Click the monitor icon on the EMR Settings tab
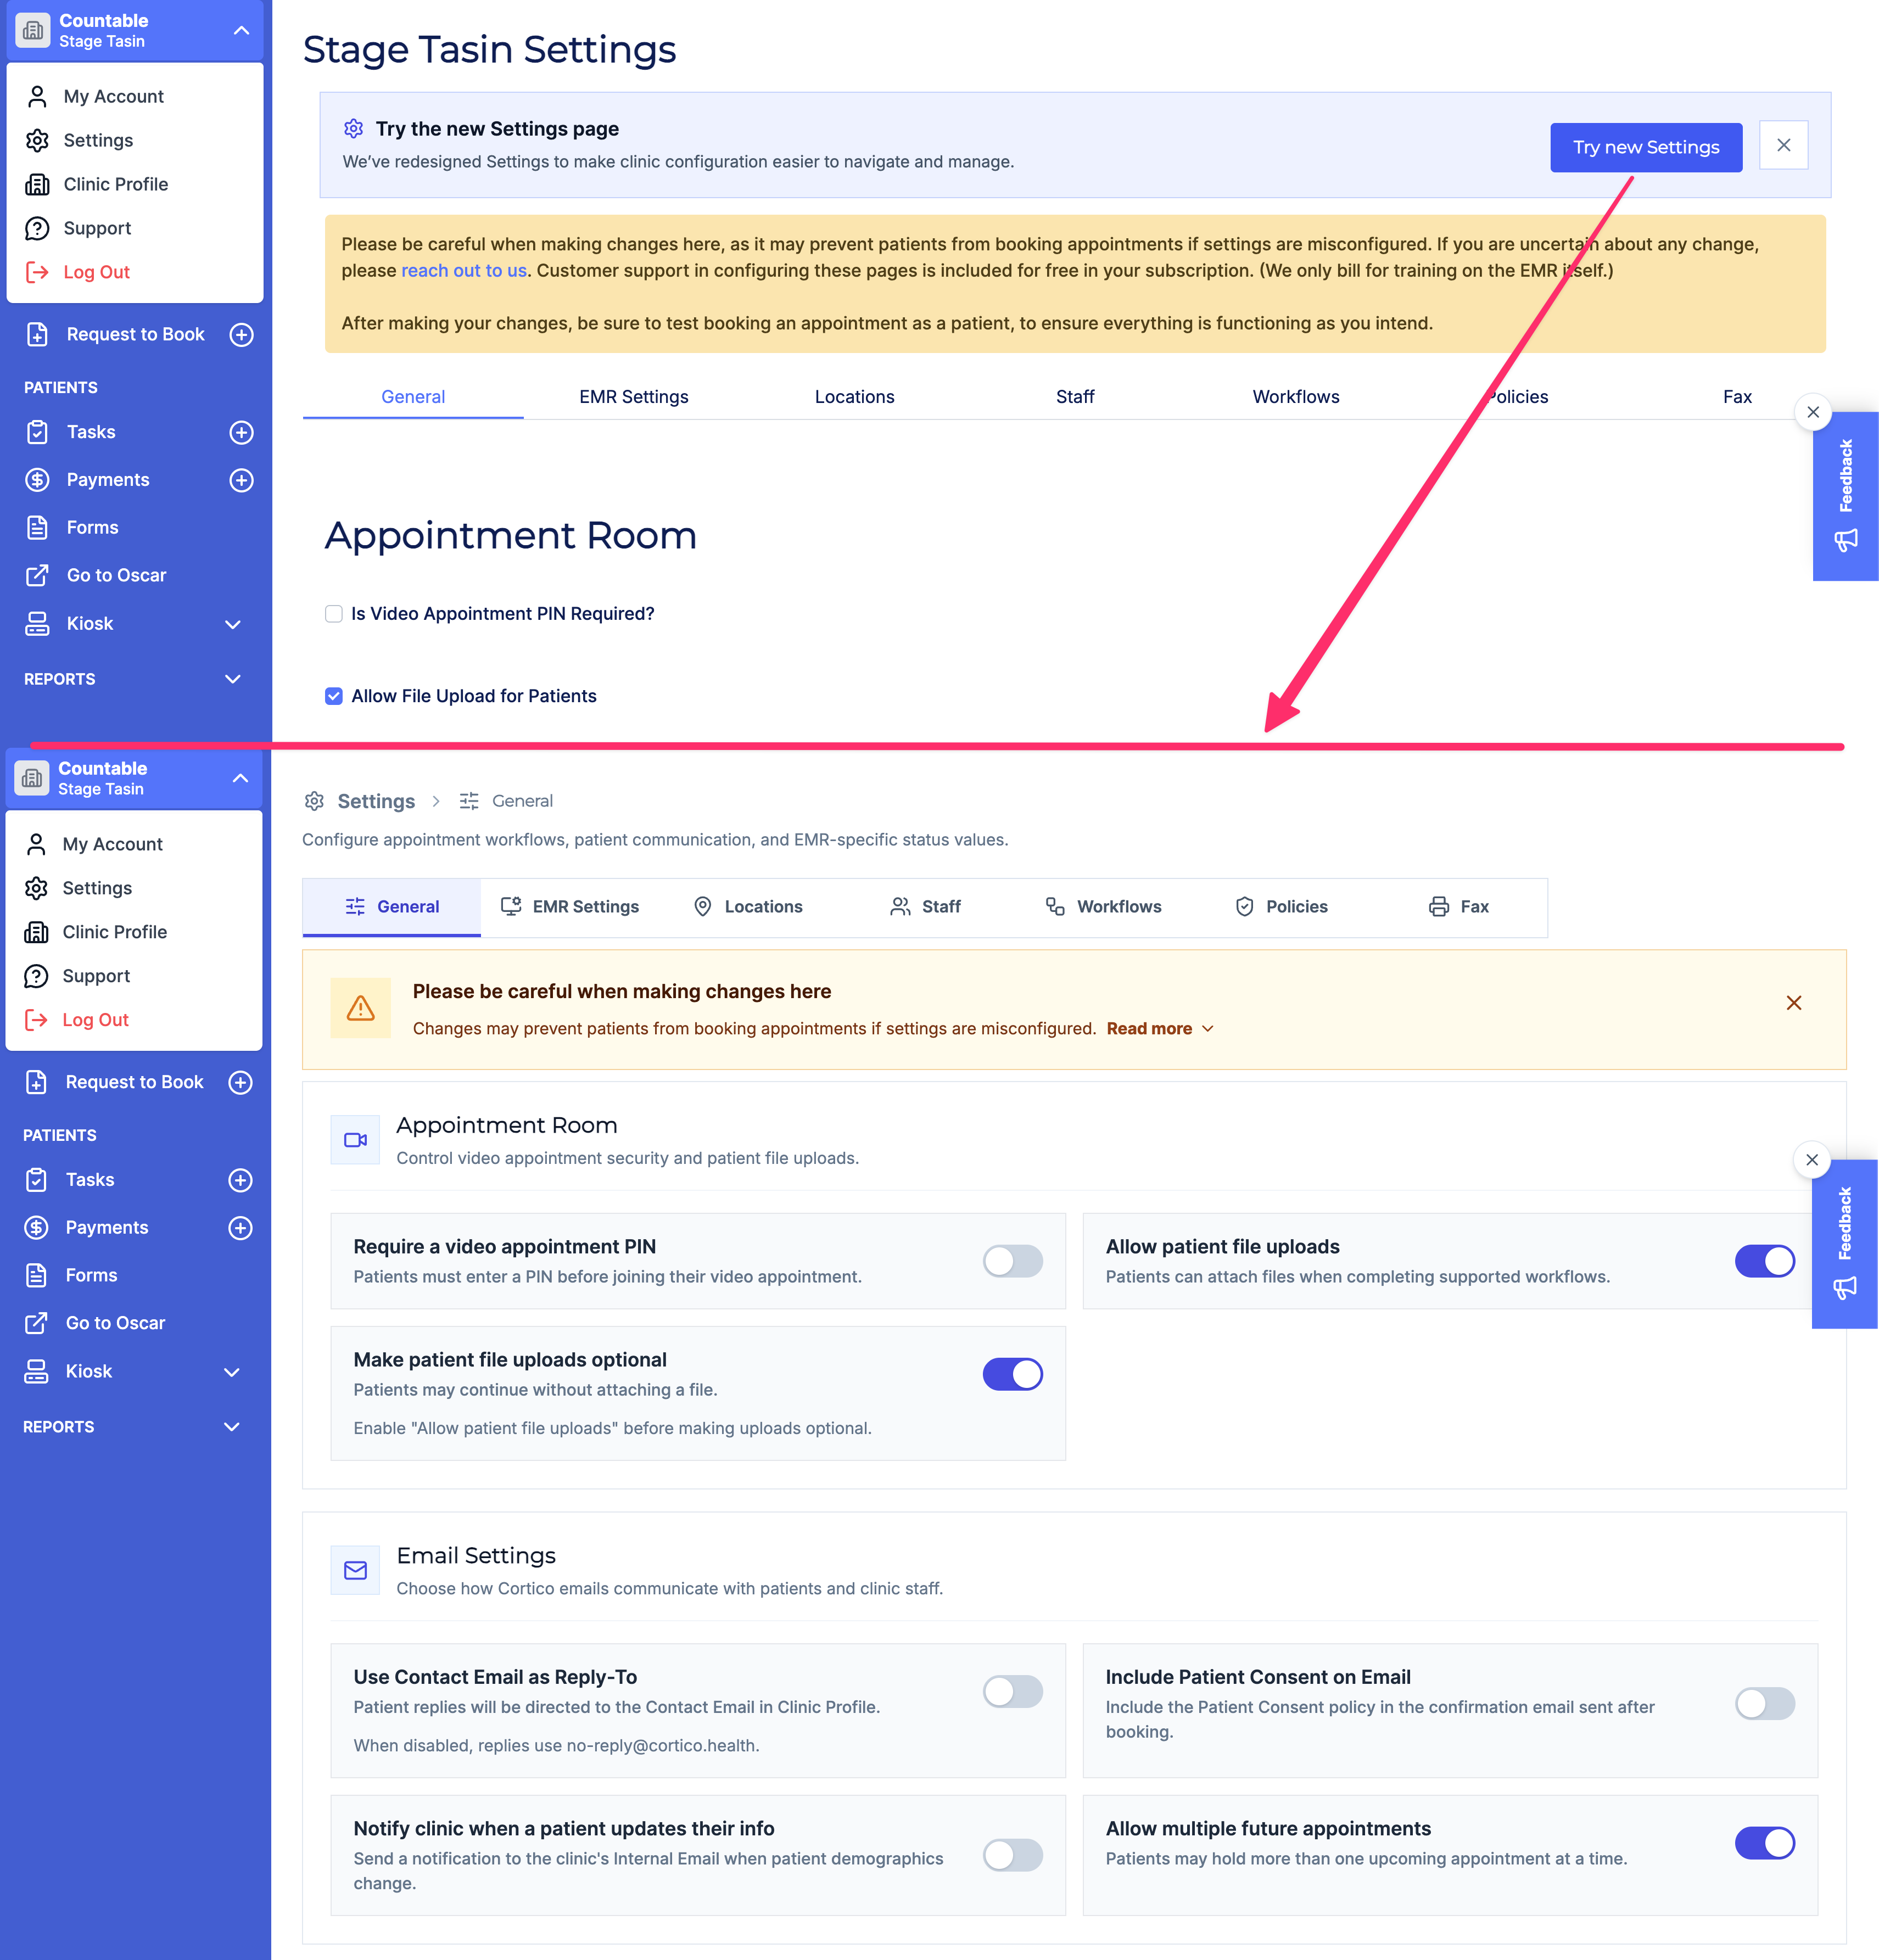This screenshot has width=1879, height=1960. click(511, 906)
